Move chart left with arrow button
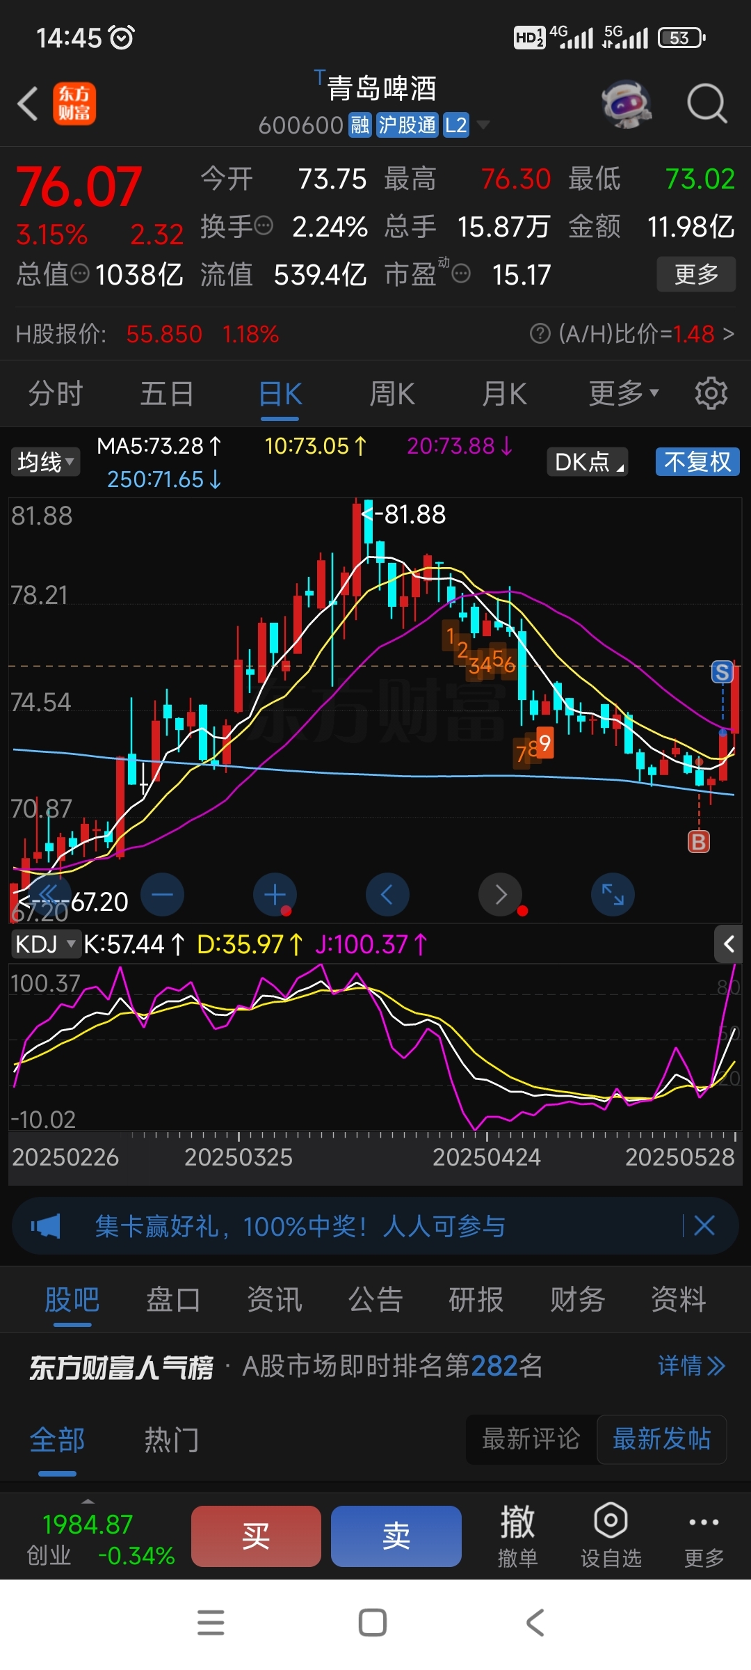The image size is (751, 1670). 387,894
